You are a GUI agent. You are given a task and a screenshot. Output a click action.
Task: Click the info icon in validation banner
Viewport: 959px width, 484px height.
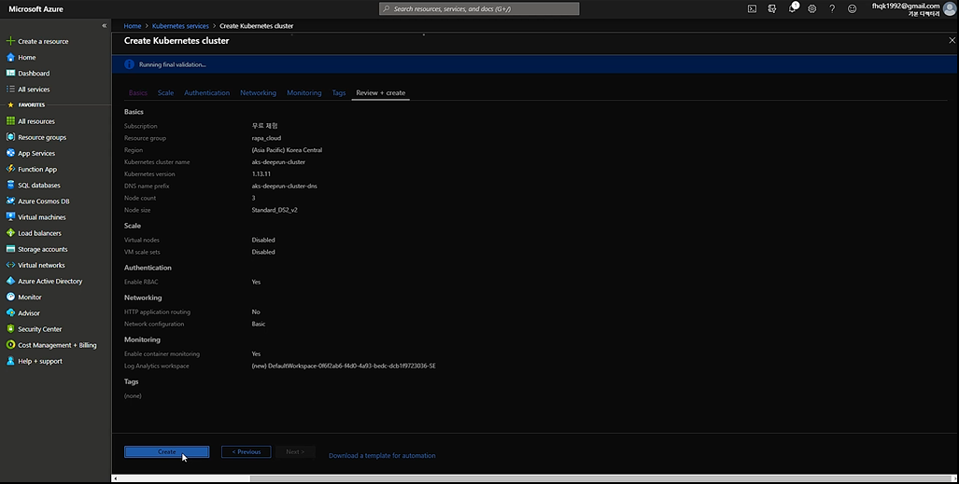(x=129, y=64)
